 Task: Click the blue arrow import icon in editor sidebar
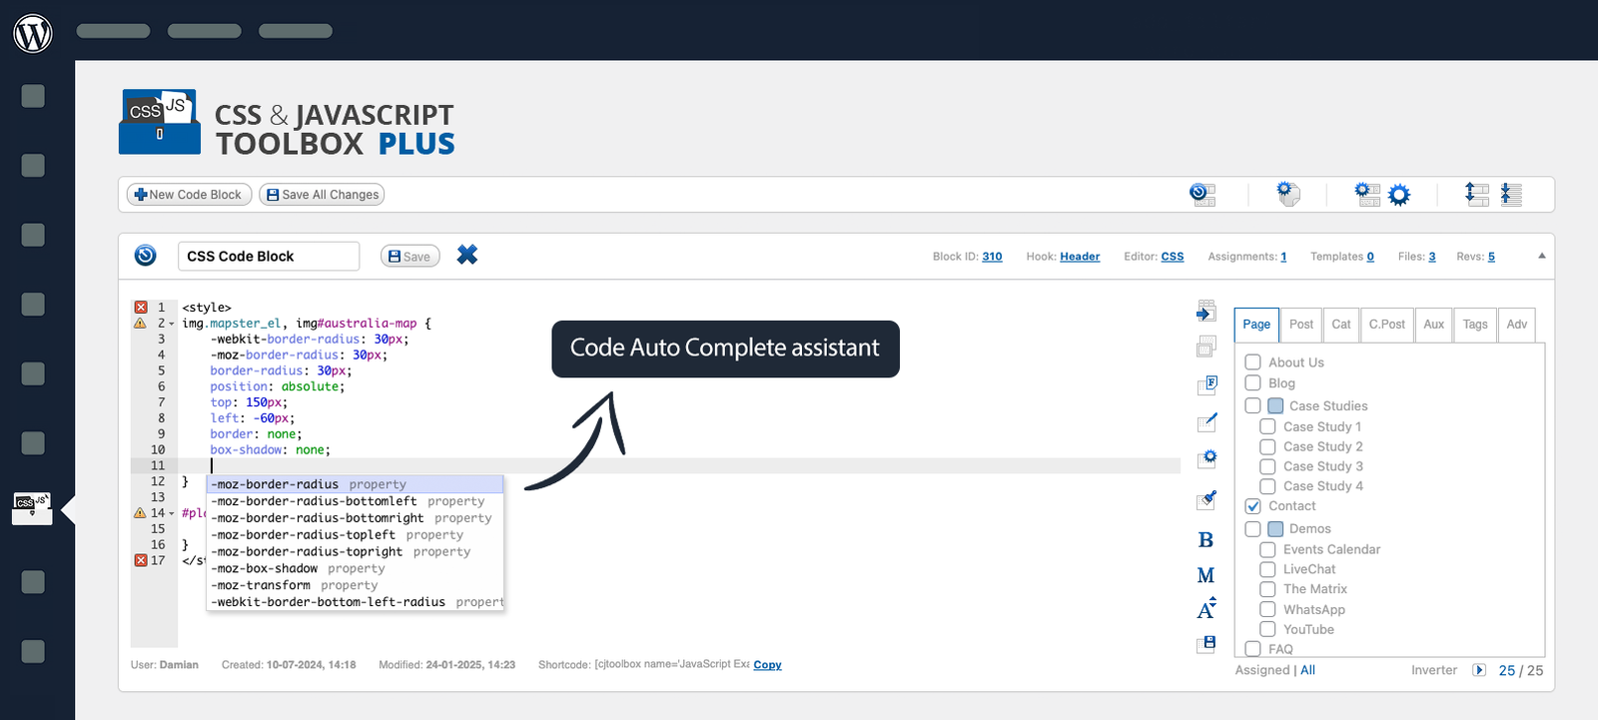[x=1206, y=312]
